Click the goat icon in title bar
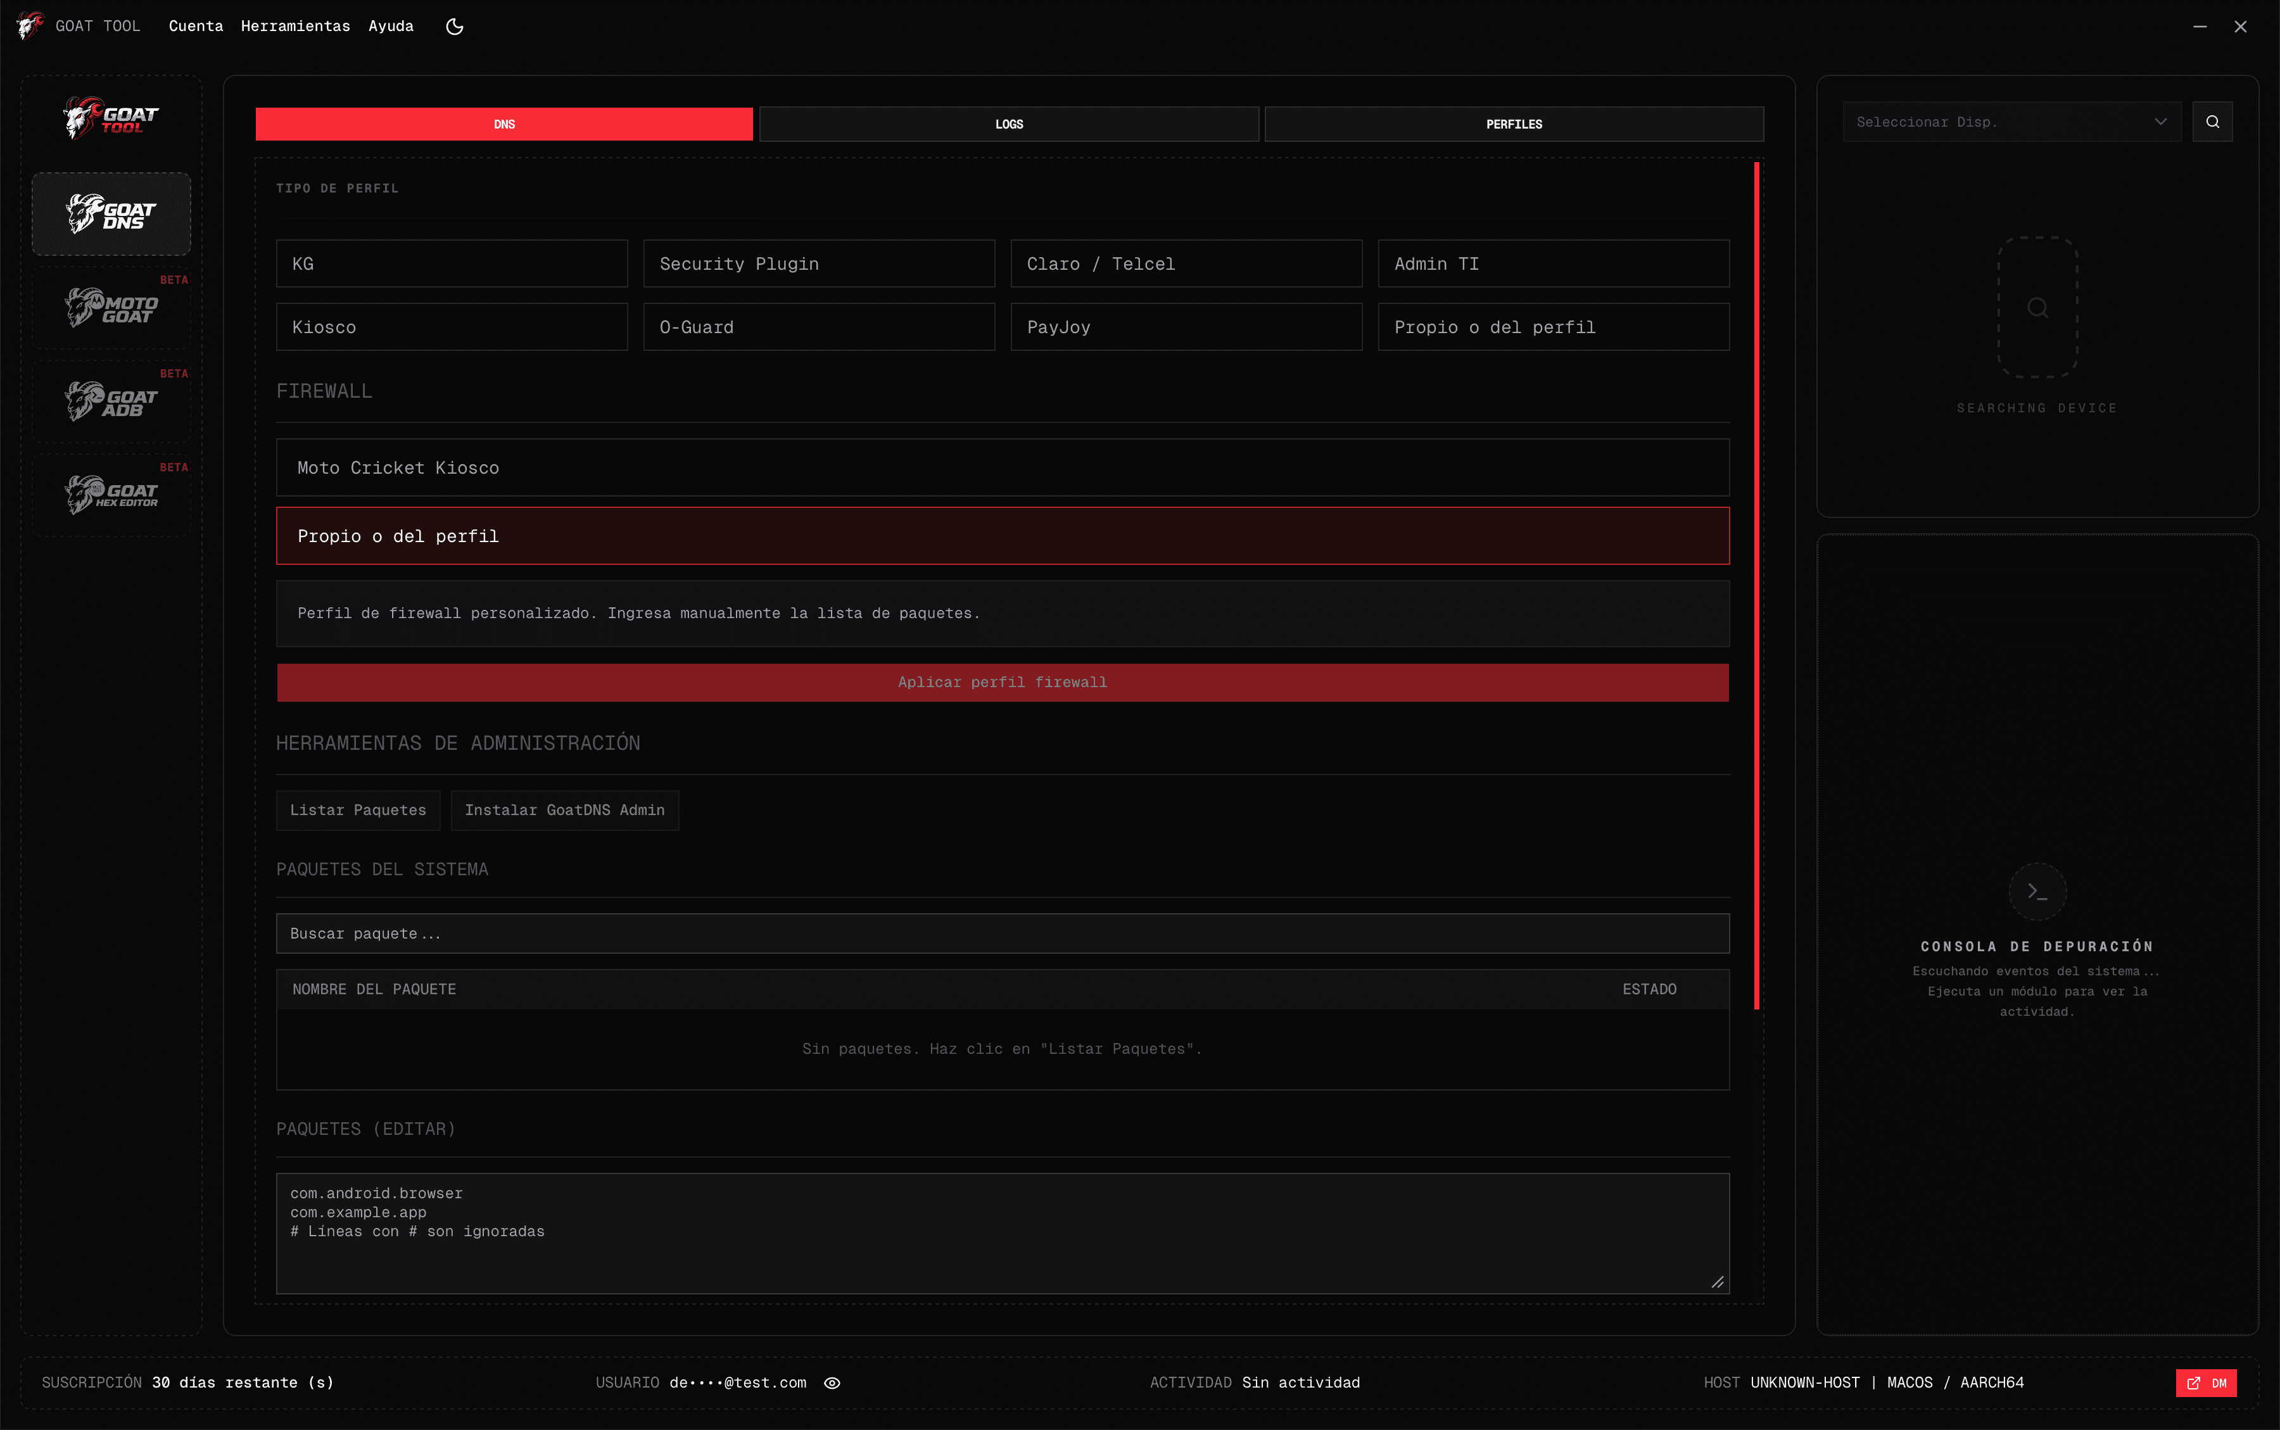 tap(29, 25)
